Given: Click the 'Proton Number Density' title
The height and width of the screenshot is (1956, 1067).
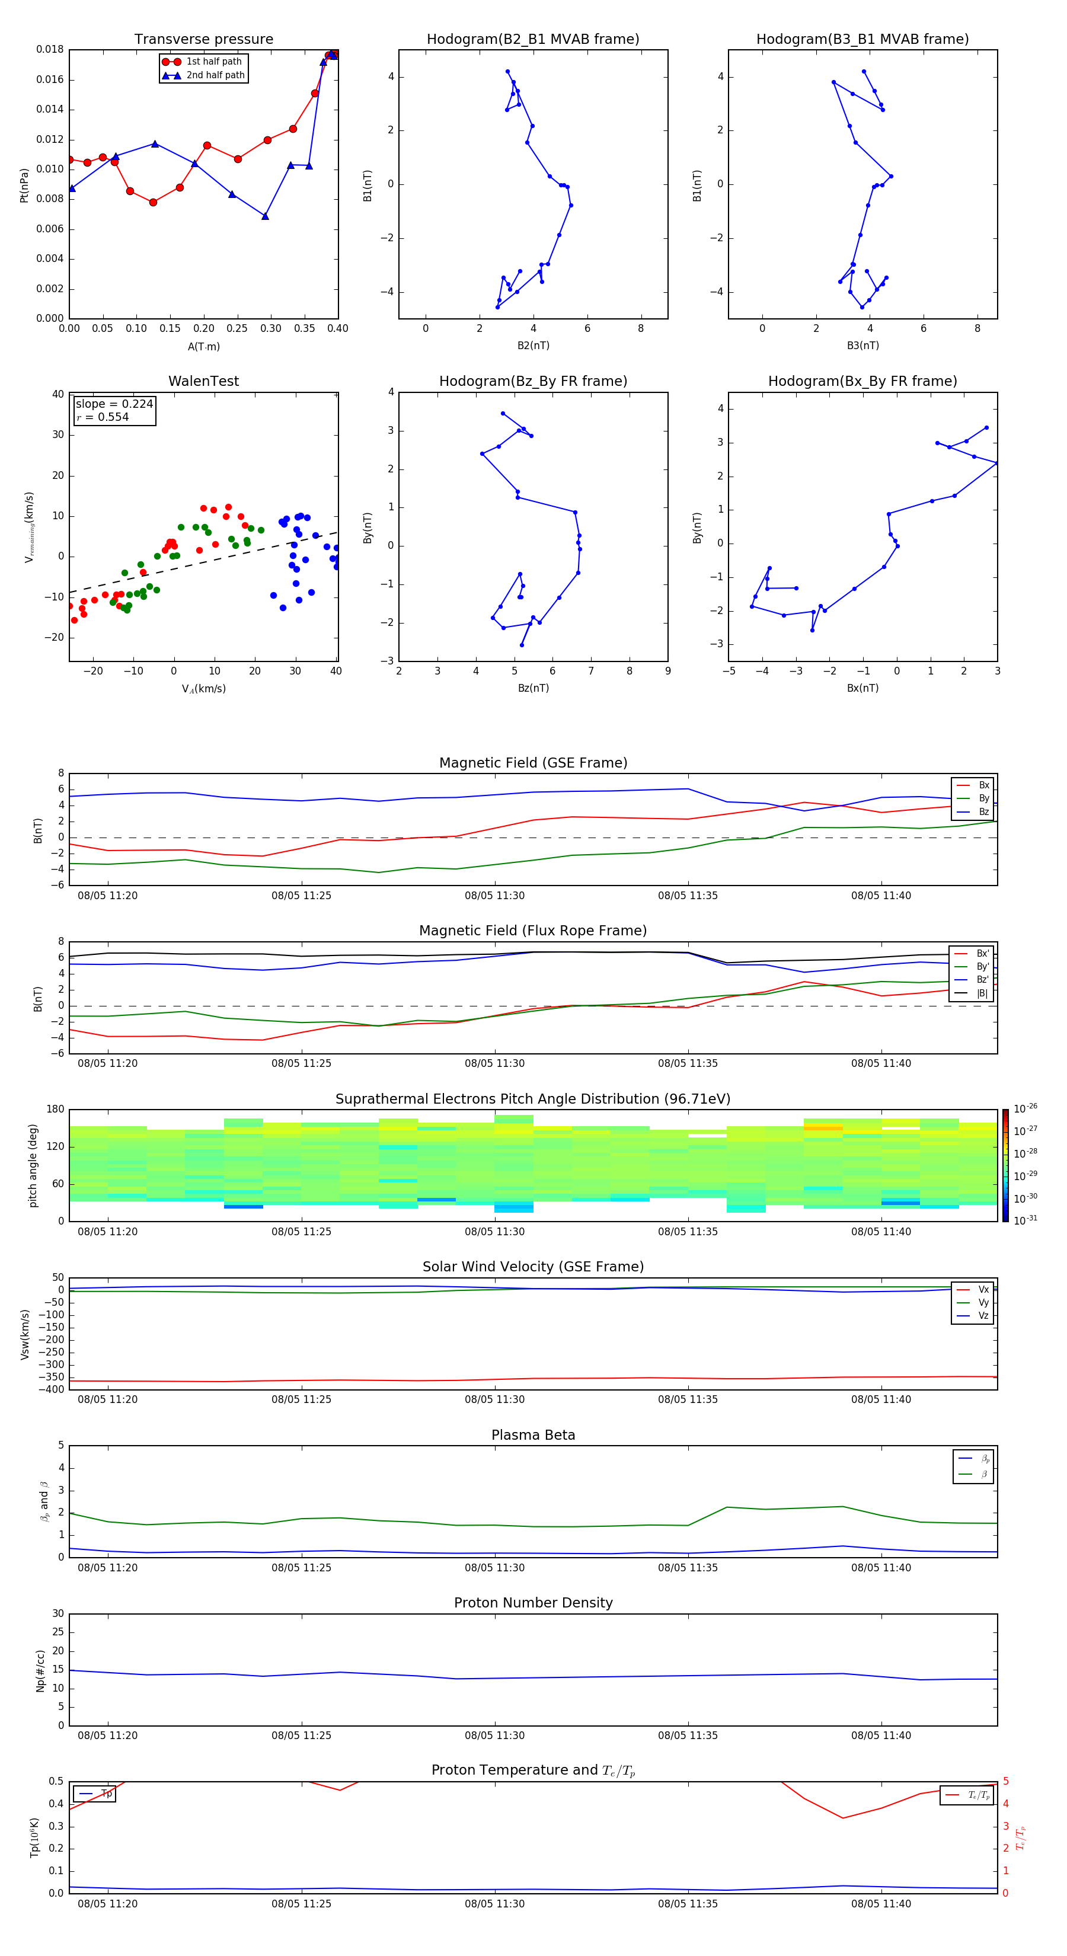Looking at the screenshot, I should 533,1603.
